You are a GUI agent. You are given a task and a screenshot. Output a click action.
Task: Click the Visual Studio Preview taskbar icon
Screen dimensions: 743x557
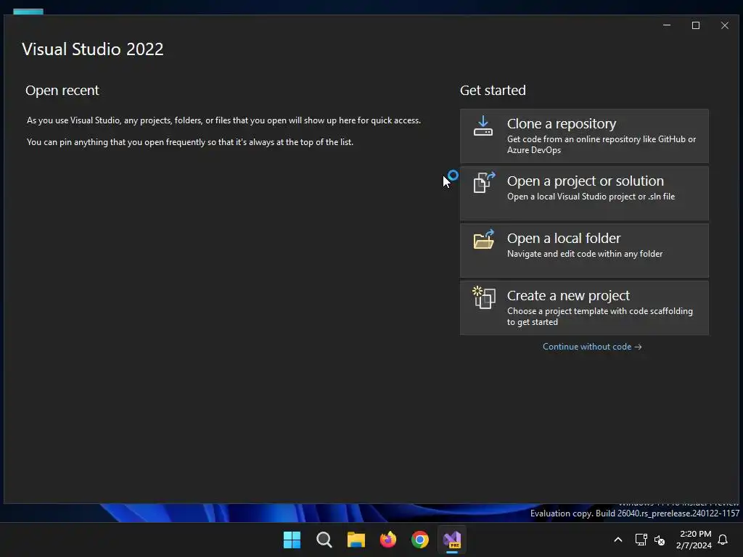452,540
